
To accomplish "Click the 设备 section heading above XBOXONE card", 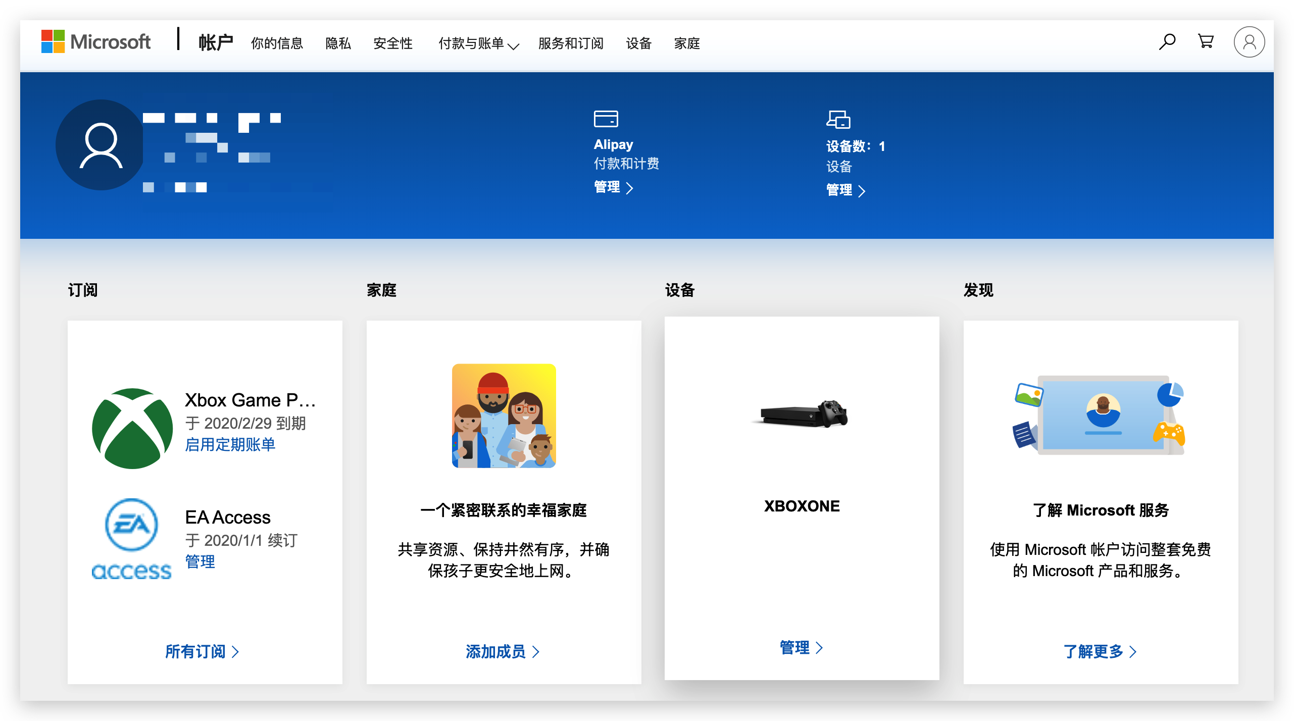I will pos(680,290).
